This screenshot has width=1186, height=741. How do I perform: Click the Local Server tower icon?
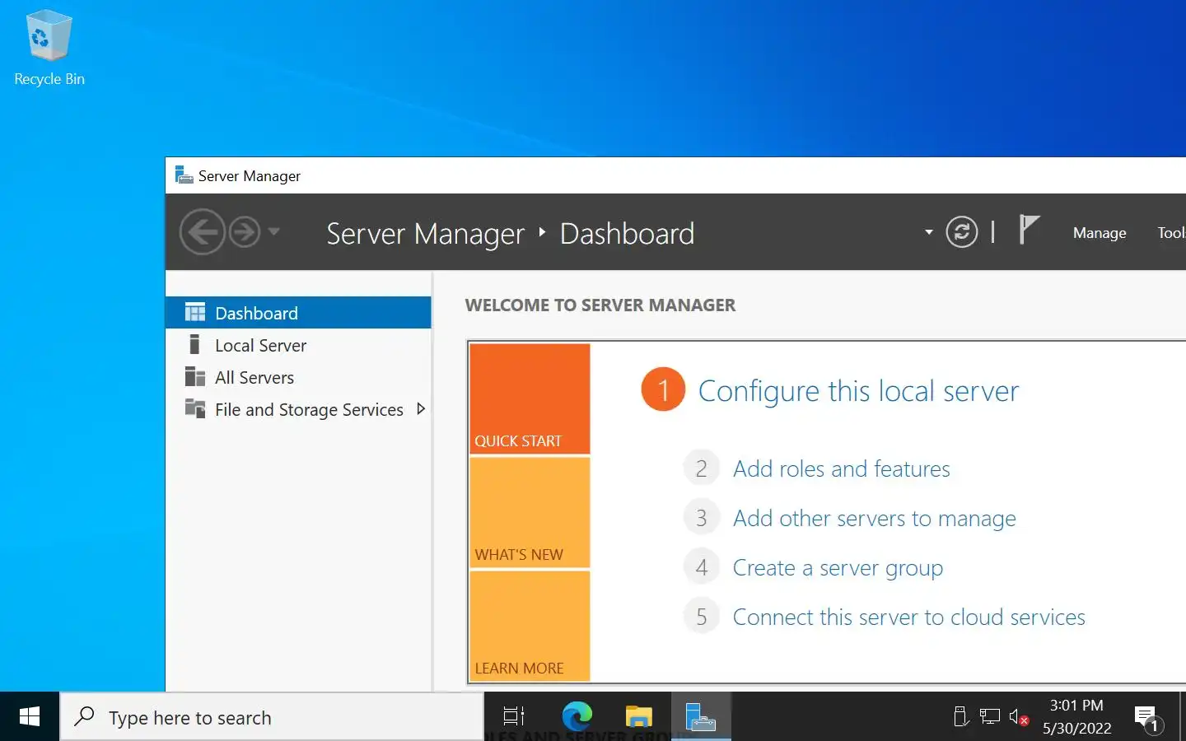click(x=194, y=344)
